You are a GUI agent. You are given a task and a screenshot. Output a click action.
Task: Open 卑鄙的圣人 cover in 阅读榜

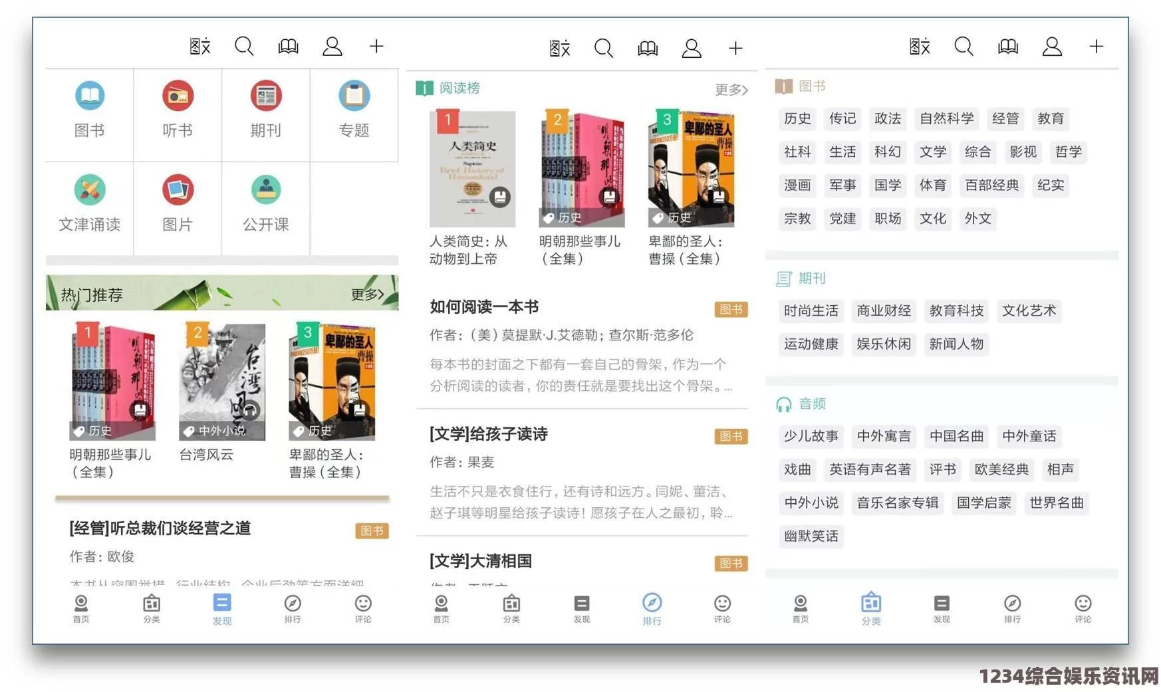point(692,169)
